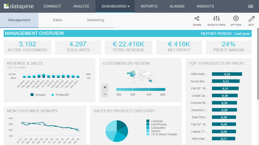The image size is (259, 145).
Task: Click the Computers legend color swatch
Action: 148,128
